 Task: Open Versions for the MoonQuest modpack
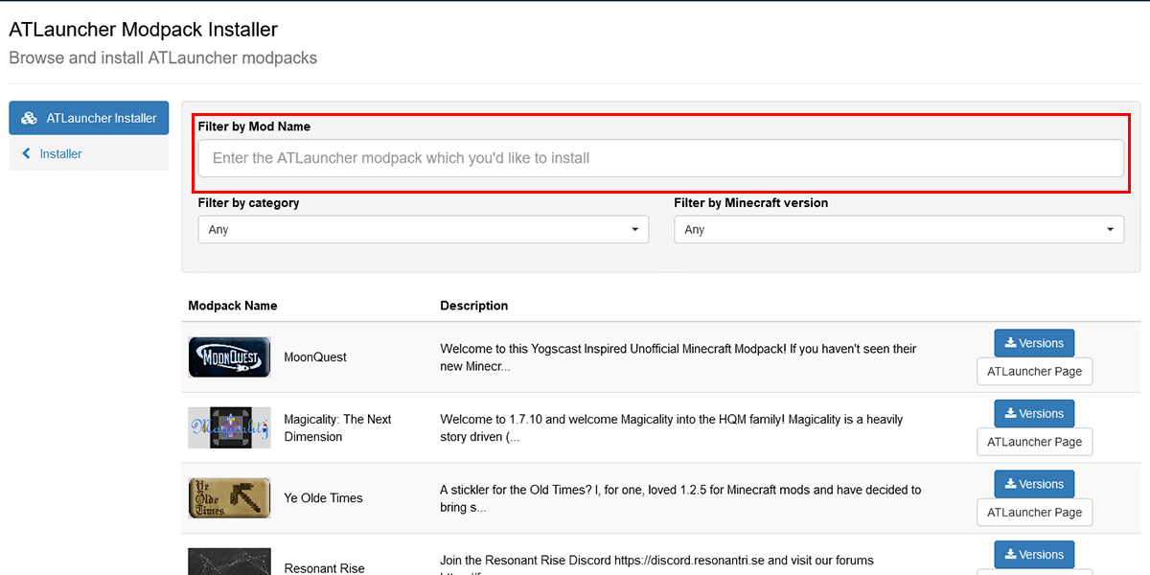tap(1034, 343)
